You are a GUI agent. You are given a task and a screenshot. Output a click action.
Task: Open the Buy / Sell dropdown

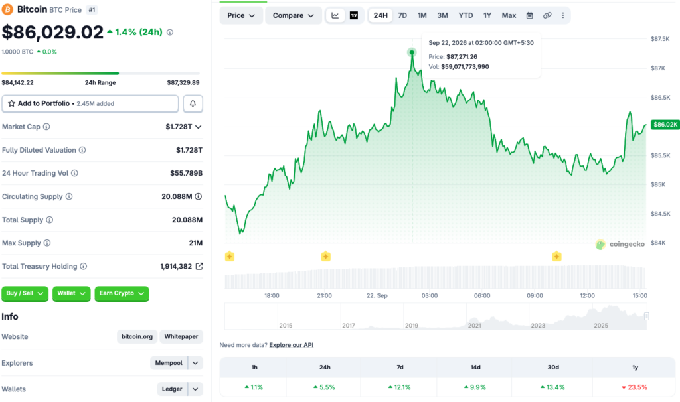25,293
